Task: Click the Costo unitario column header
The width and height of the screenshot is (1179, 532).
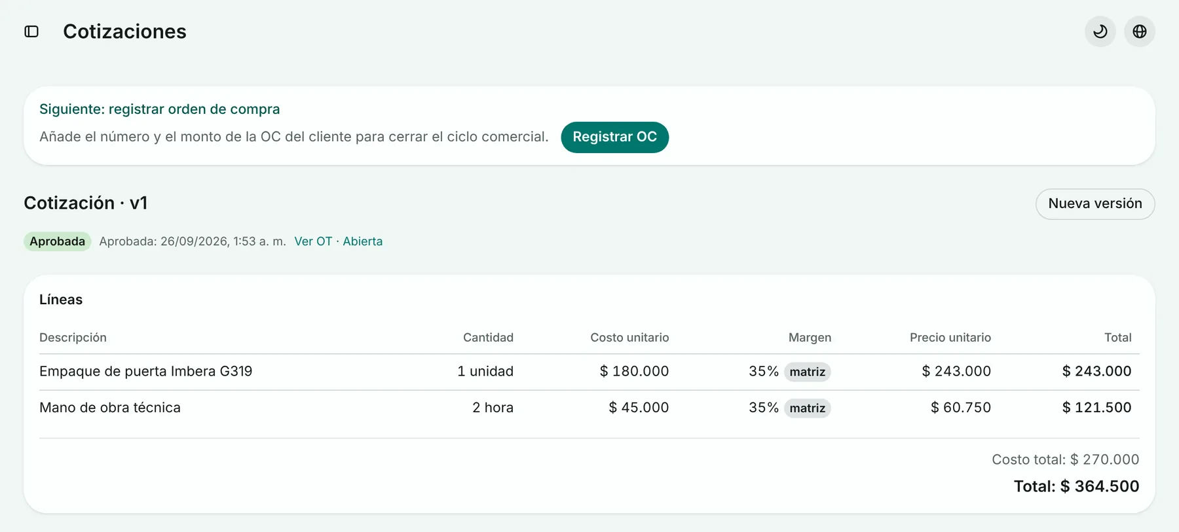Action: [x=629, y=338]
